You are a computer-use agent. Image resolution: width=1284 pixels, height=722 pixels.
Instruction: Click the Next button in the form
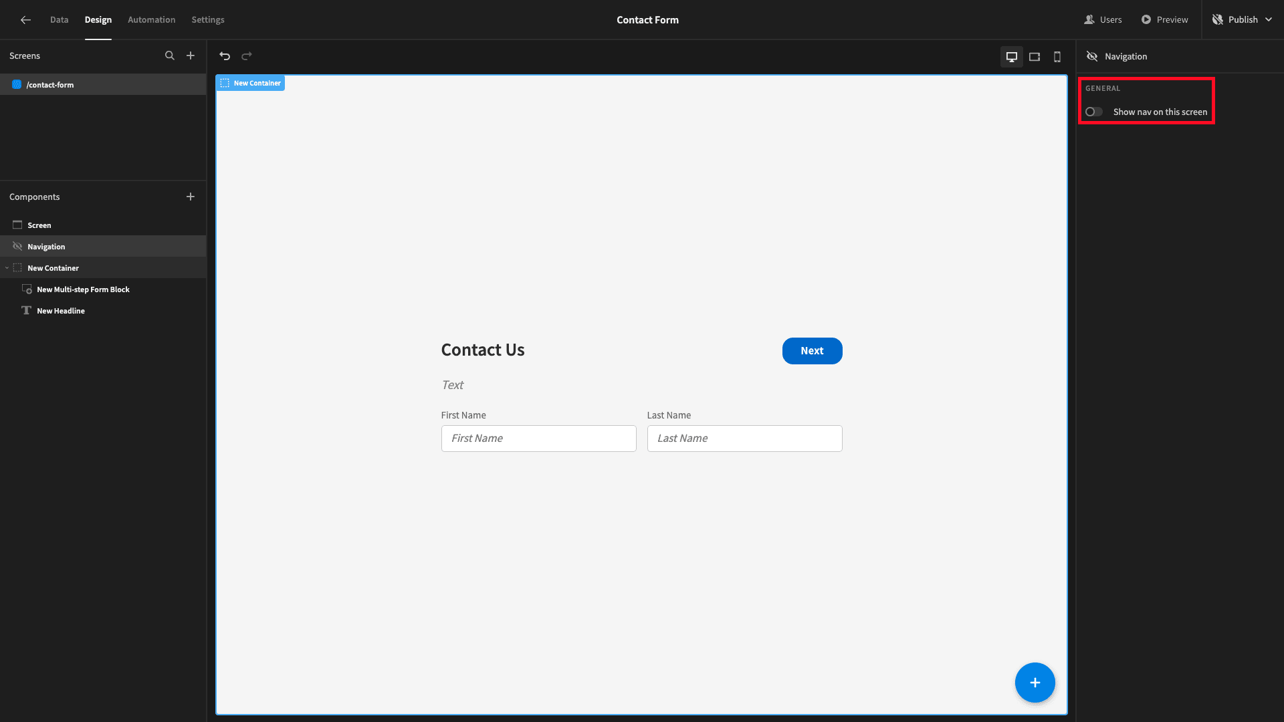(812, 351)
